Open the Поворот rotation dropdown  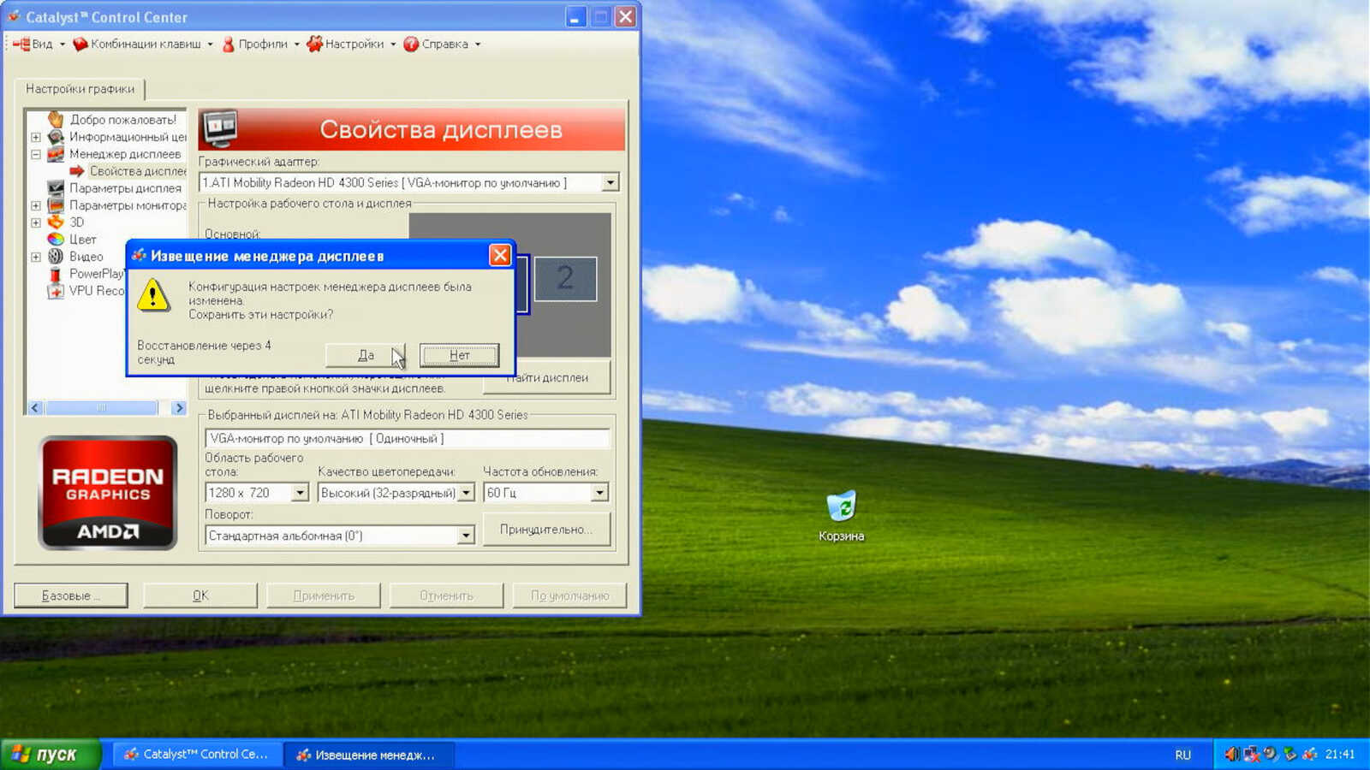(x=466, y=536)
